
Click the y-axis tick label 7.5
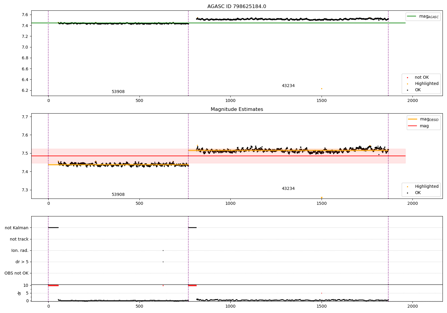coord(25,153)
